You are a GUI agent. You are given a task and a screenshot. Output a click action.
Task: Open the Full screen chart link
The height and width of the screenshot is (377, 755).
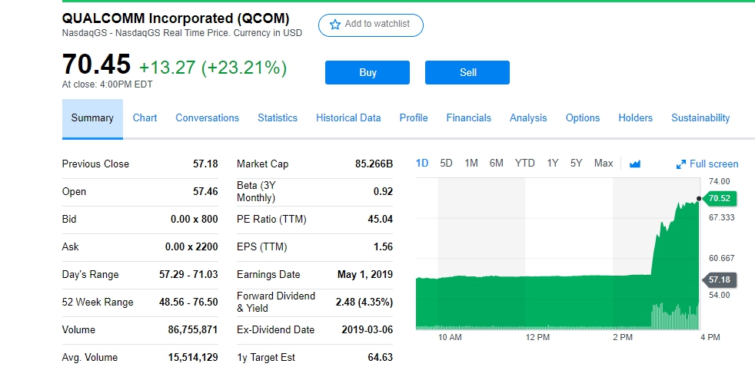coord(707,164)
